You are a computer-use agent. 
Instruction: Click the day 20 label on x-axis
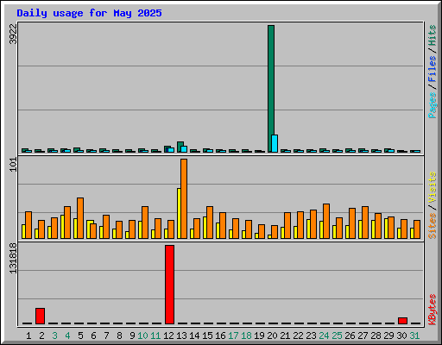pyautogui.click(x=272, y=336)
